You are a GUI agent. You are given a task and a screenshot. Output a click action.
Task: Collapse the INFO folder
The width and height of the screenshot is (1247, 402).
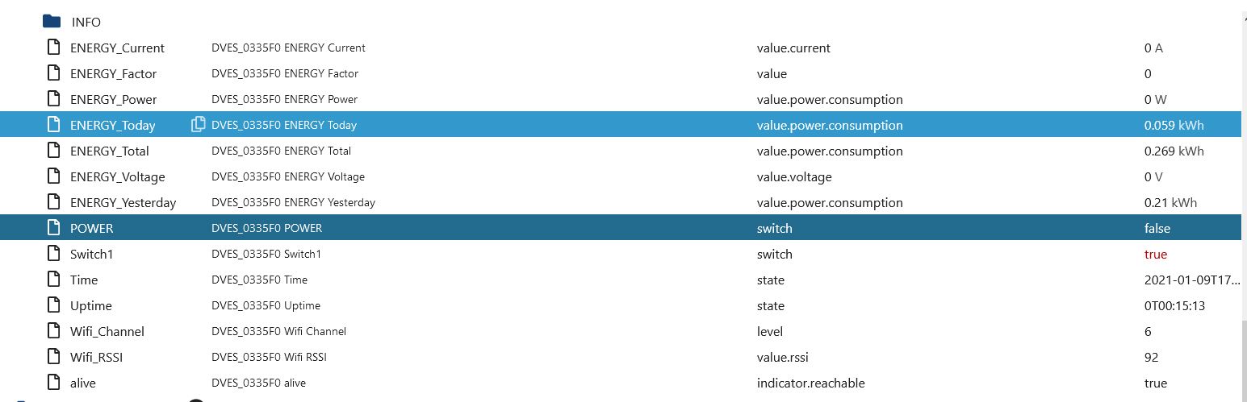tap(52, 22)
